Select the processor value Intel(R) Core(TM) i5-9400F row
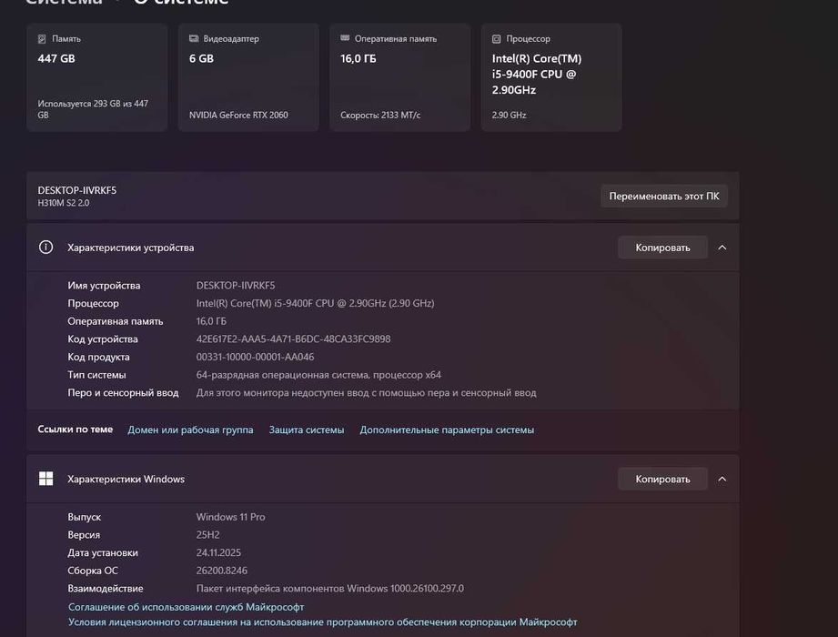Viewport: 838px width, 637px height. tap(316, 303)
